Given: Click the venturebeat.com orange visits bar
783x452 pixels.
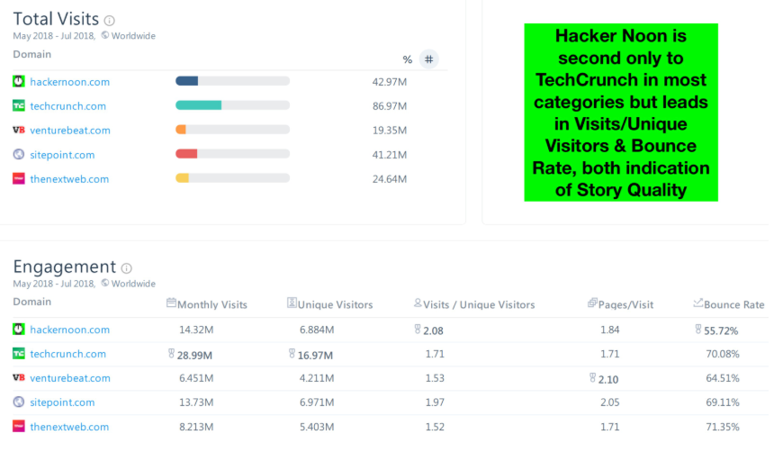Looking at the screenshot, I should point(181,130).
